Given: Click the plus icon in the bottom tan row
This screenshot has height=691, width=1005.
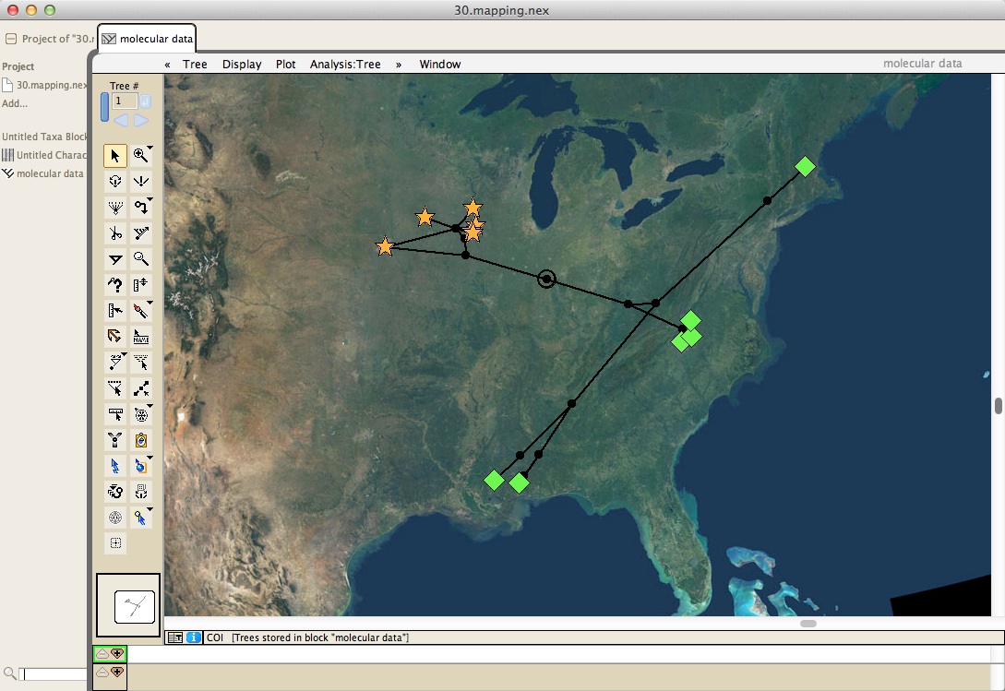Looking at the screenshot, I should (117, 673).
